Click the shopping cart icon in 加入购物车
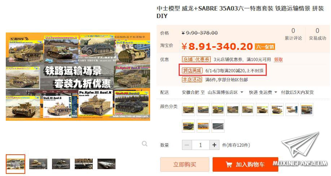 (x=229, y=164)
